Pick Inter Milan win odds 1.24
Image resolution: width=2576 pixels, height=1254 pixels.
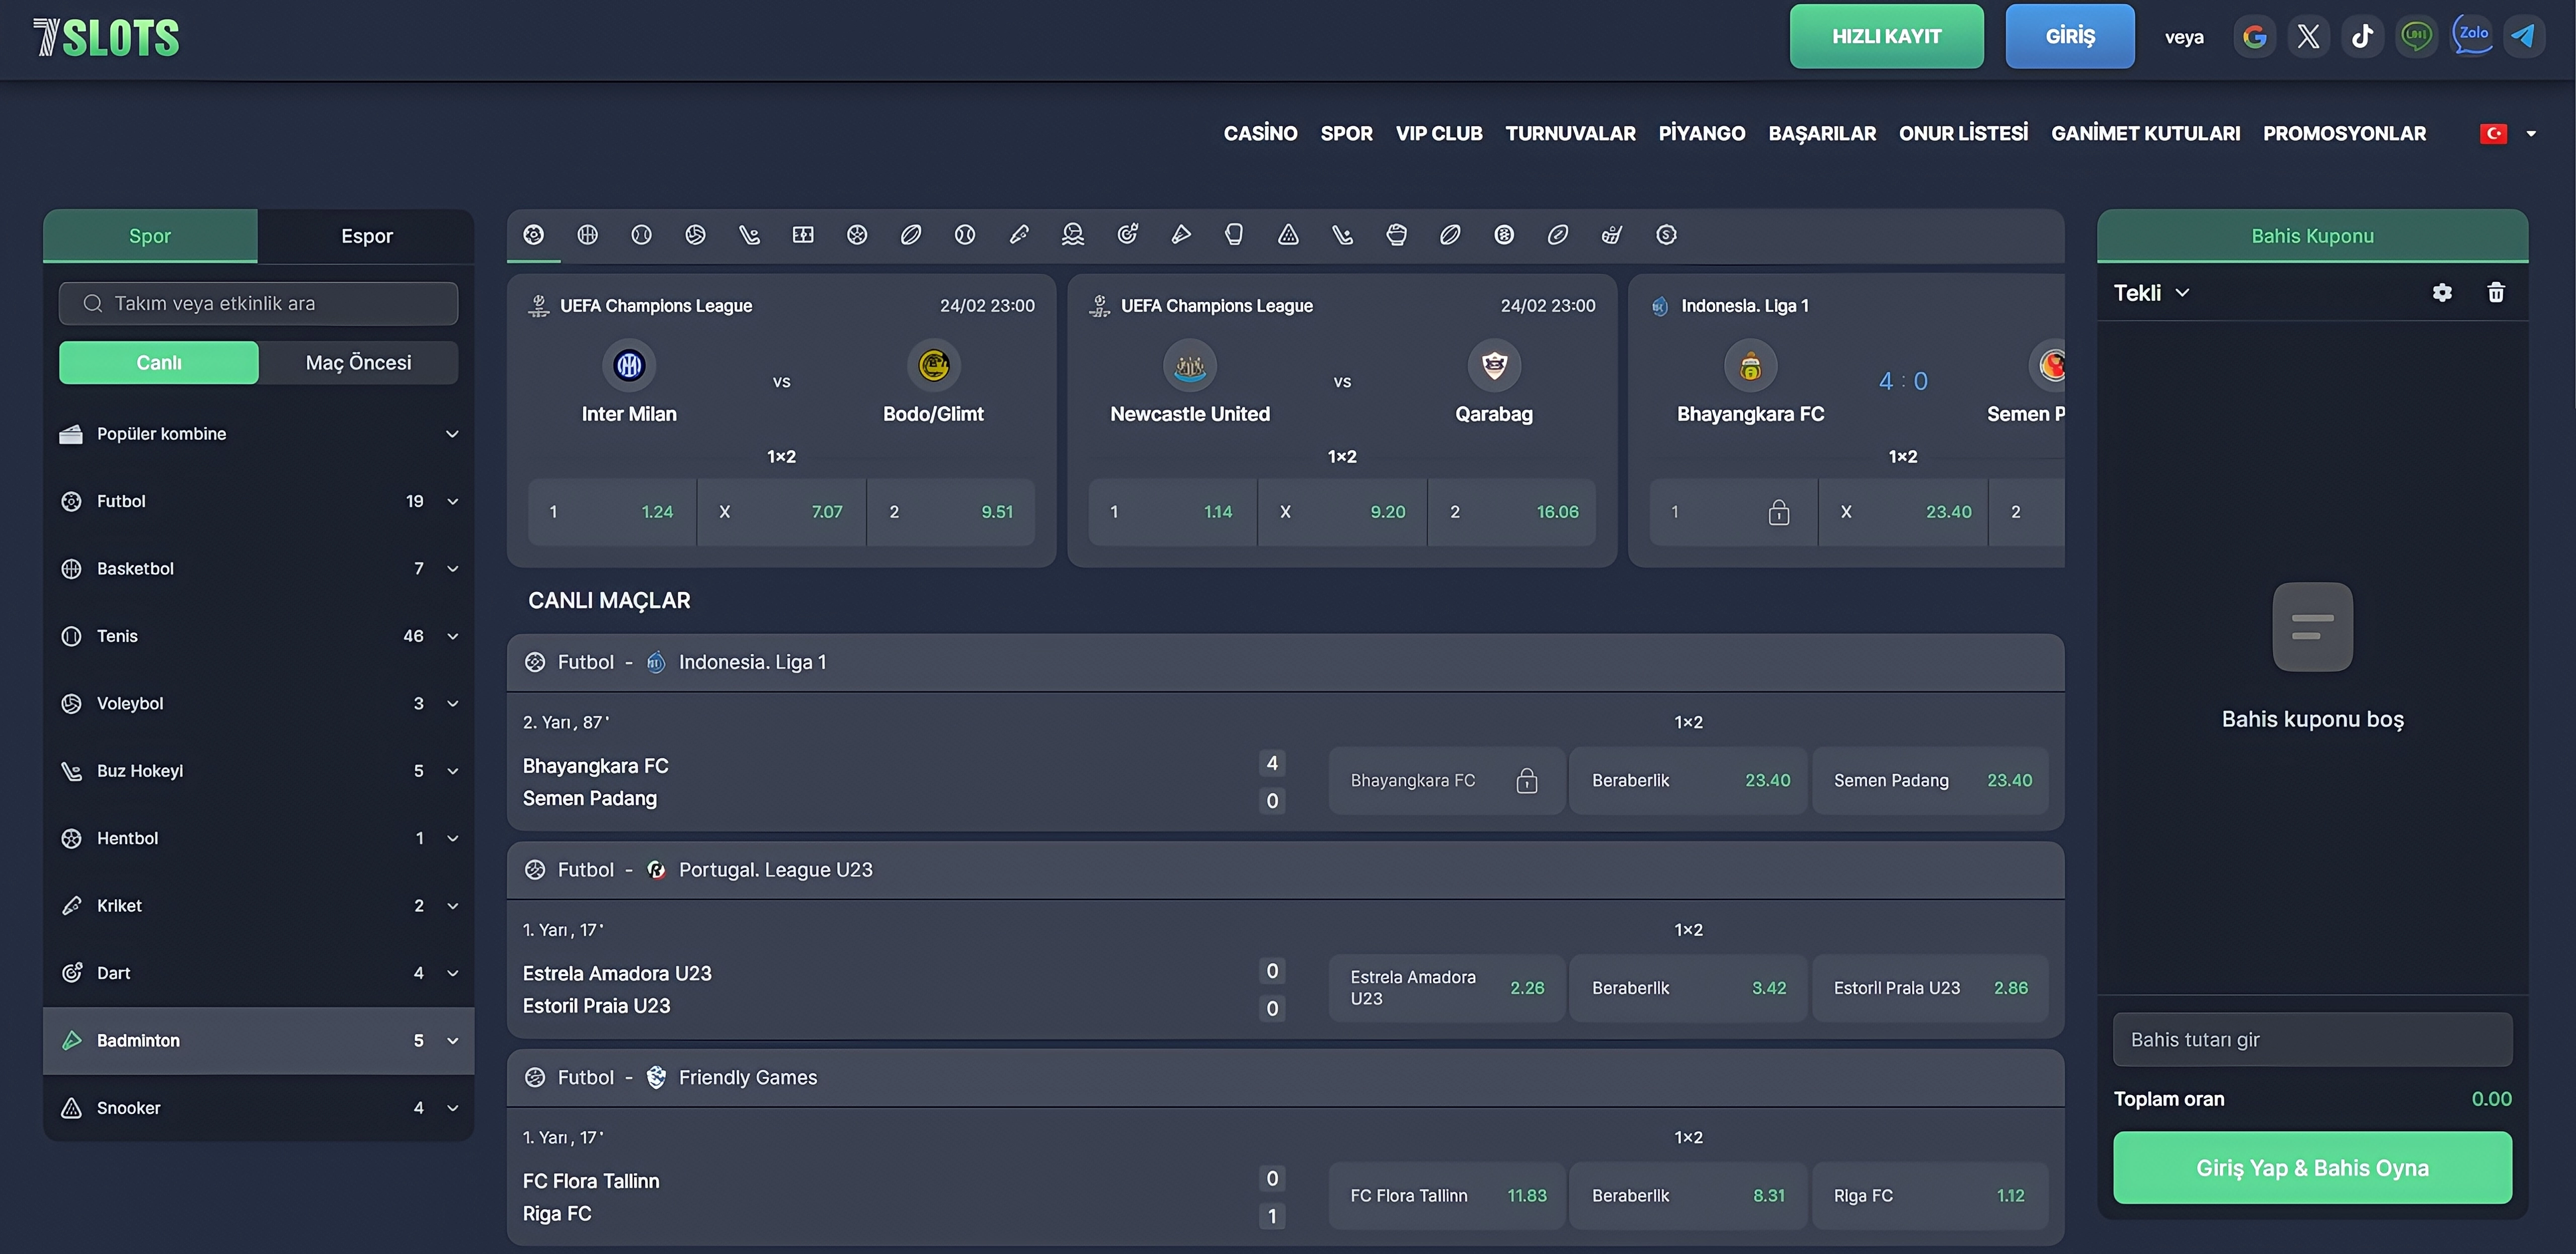[x=612, y=512]
